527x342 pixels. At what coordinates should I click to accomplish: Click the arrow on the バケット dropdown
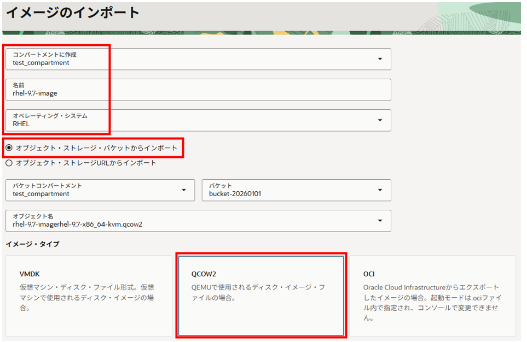(380, 190)
